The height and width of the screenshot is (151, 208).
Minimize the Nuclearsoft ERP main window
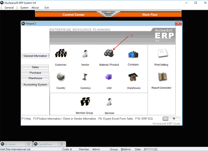click(186, 3)
